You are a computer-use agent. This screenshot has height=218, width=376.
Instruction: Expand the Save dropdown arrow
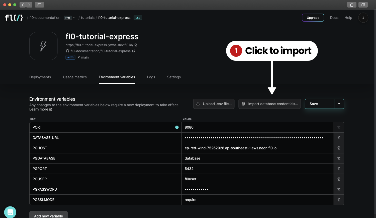[339, 104]
